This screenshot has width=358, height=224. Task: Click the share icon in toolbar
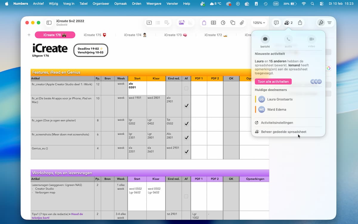[x=300, y=23]
